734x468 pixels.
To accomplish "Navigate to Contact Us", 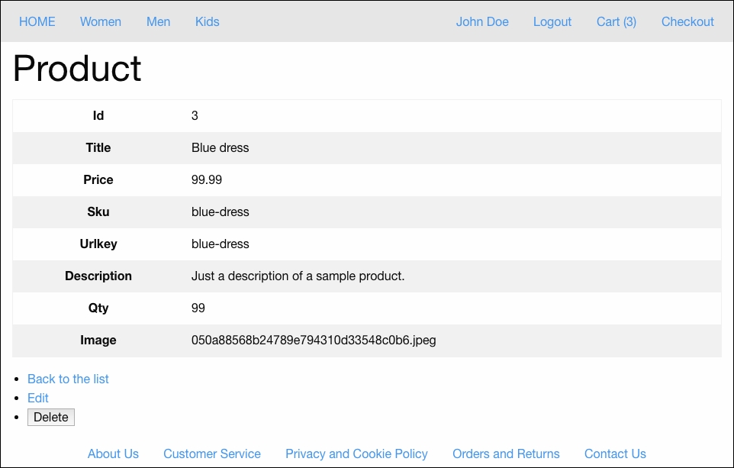I will pyautogui.click(x=615, y=453).
